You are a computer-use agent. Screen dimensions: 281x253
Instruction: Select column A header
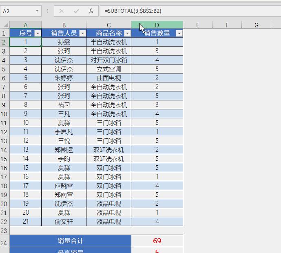point(25,25)
